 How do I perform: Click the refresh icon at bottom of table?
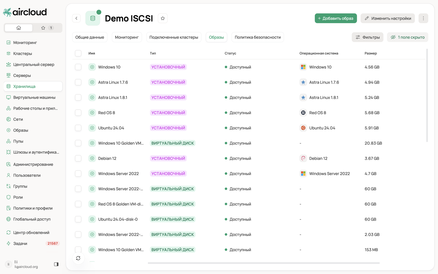78,258
